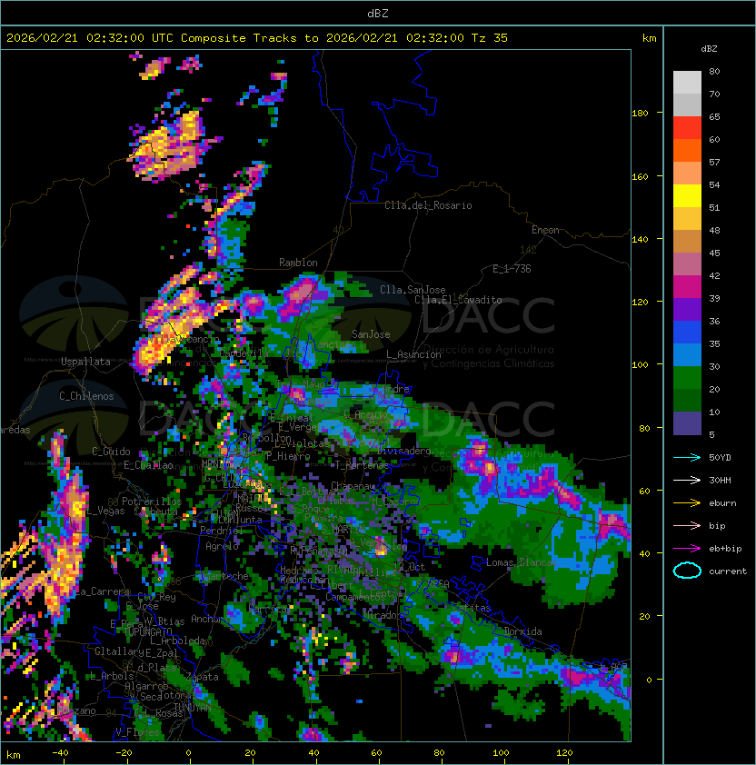Click the 'L_Asuncion' map label
Image resolution: width=756 pixels, height=765 pixels.
pyautogui.click(x=413, y=354)
